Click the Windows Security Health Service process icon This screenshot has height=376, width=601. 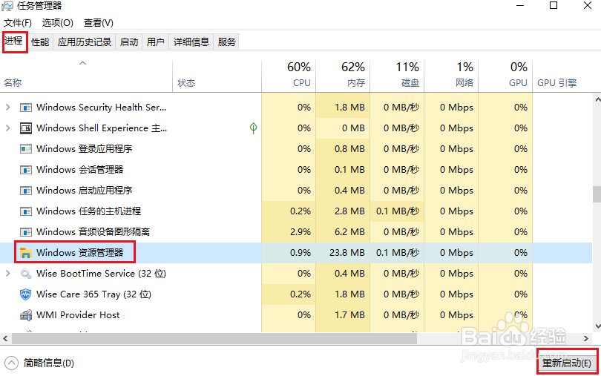pyautogui.click(x=26, y=108)
